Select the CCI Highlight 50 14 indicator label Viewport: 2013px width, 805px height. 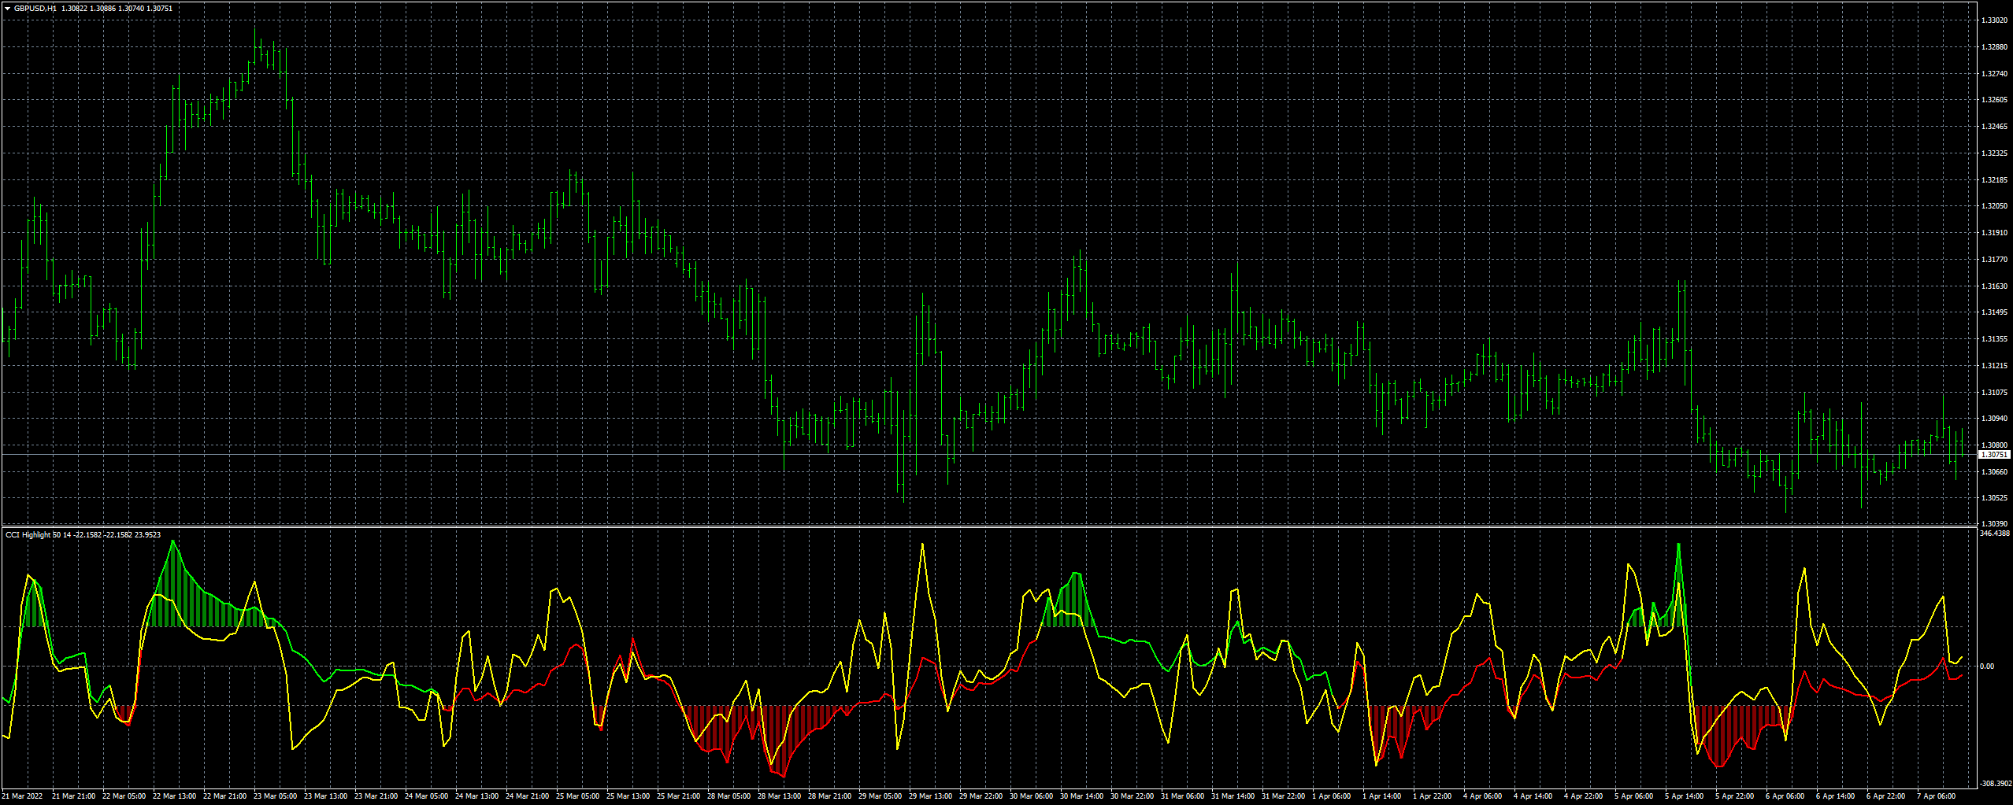pyautogui.click(x=39, y=535)
